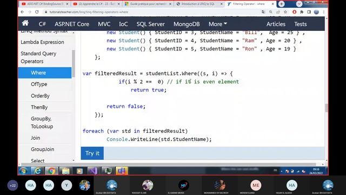Open the IoC menu item
This screenshot has height=195, width=346.
tap(123, 24)
